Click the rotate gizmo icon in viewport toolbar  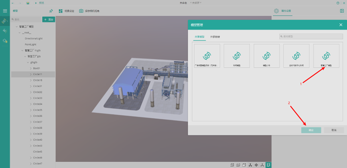click(256, 165)
